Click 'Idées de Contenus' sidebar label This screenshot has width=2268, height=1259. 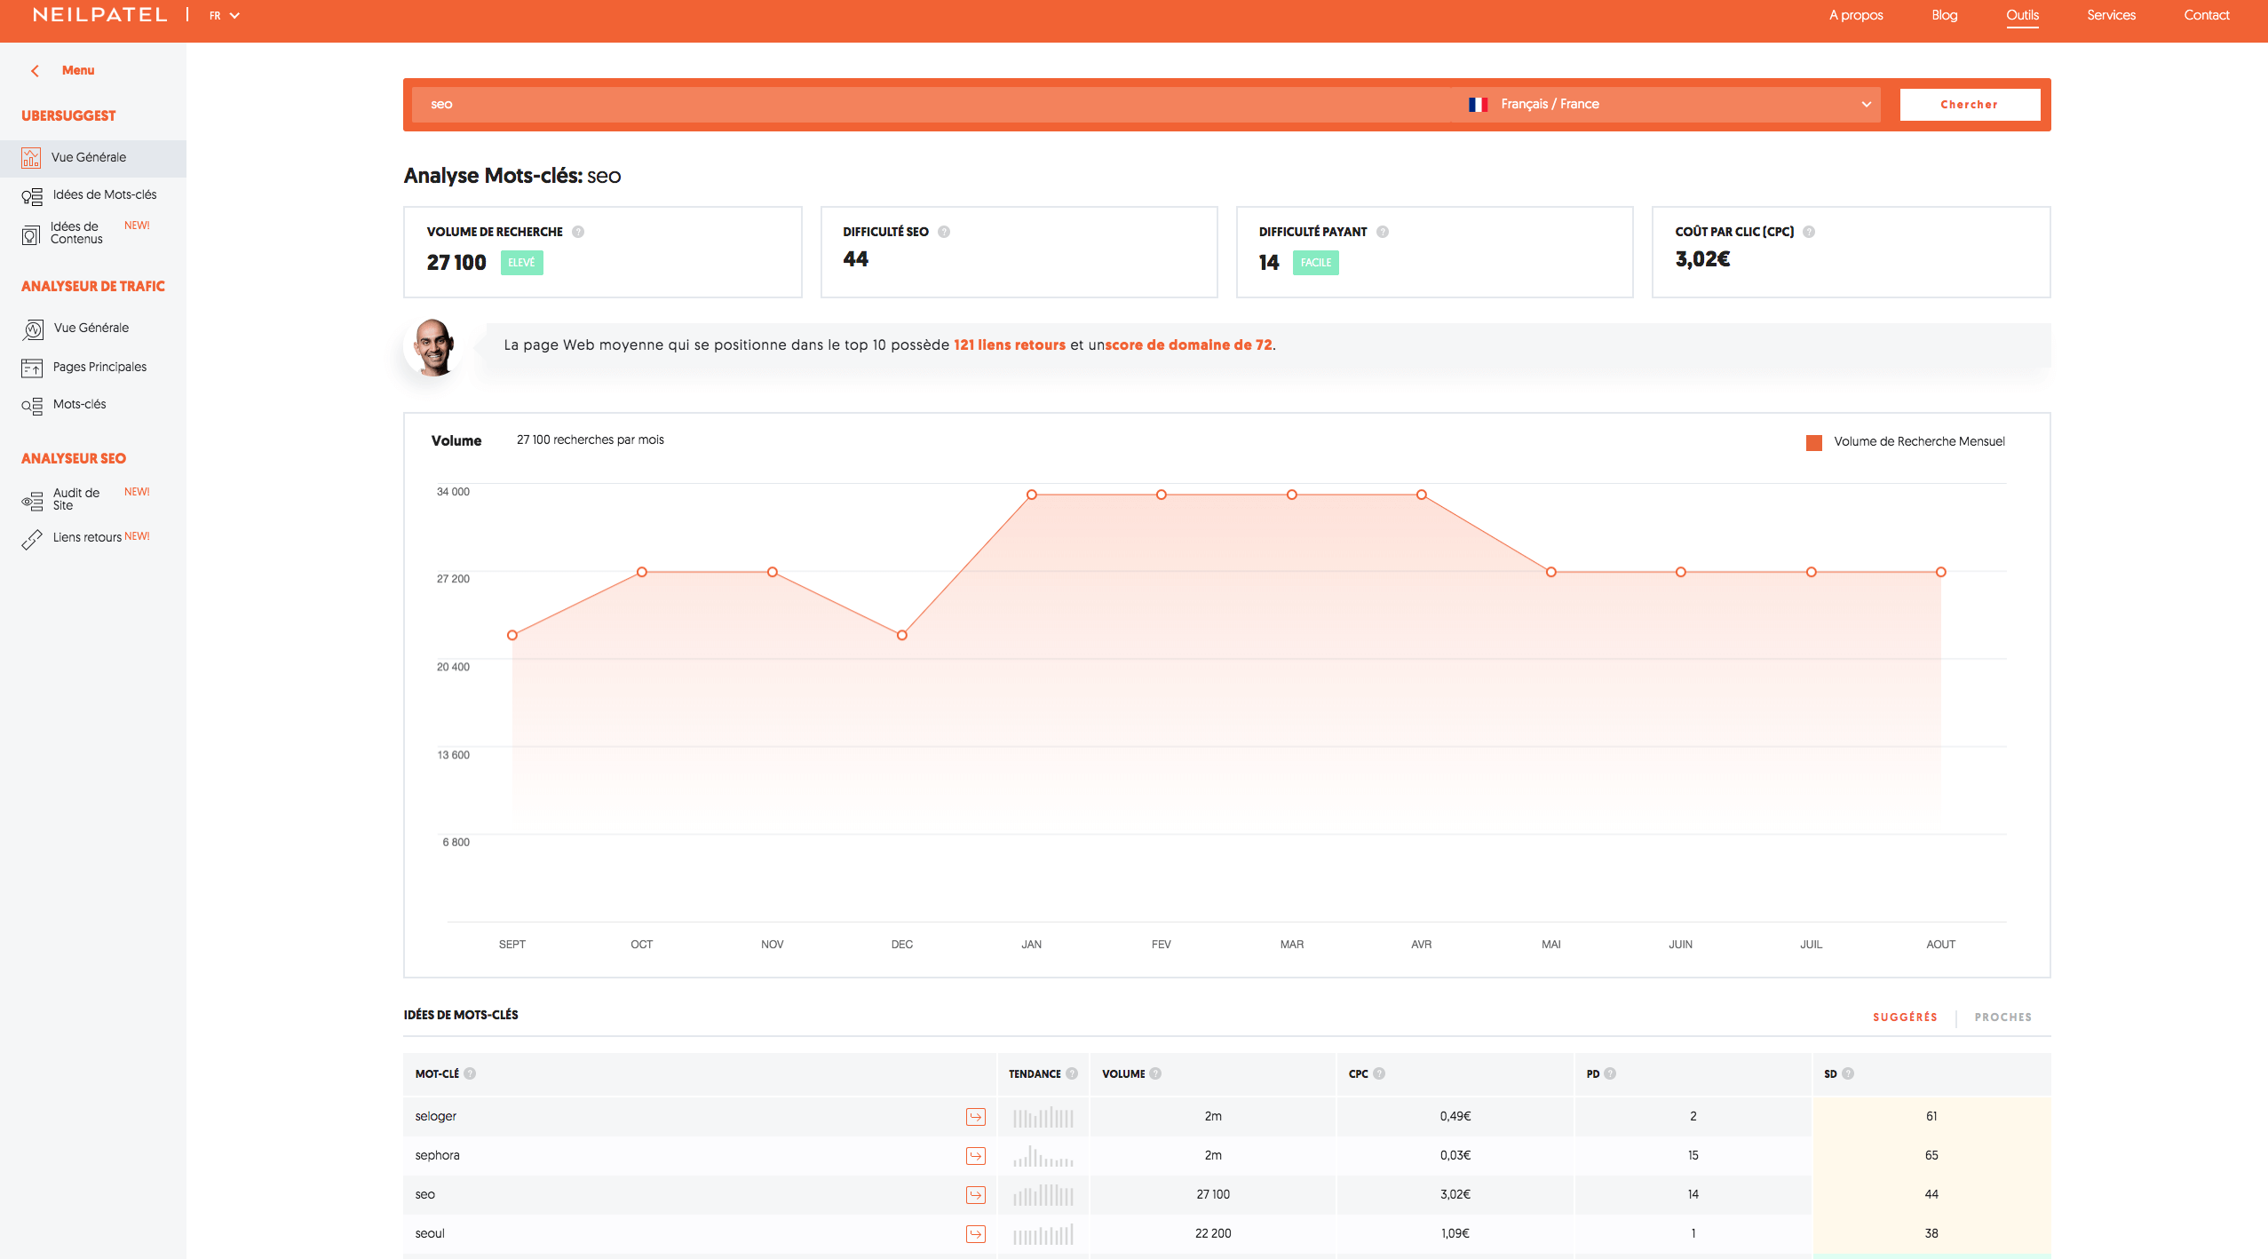point(76,233)
